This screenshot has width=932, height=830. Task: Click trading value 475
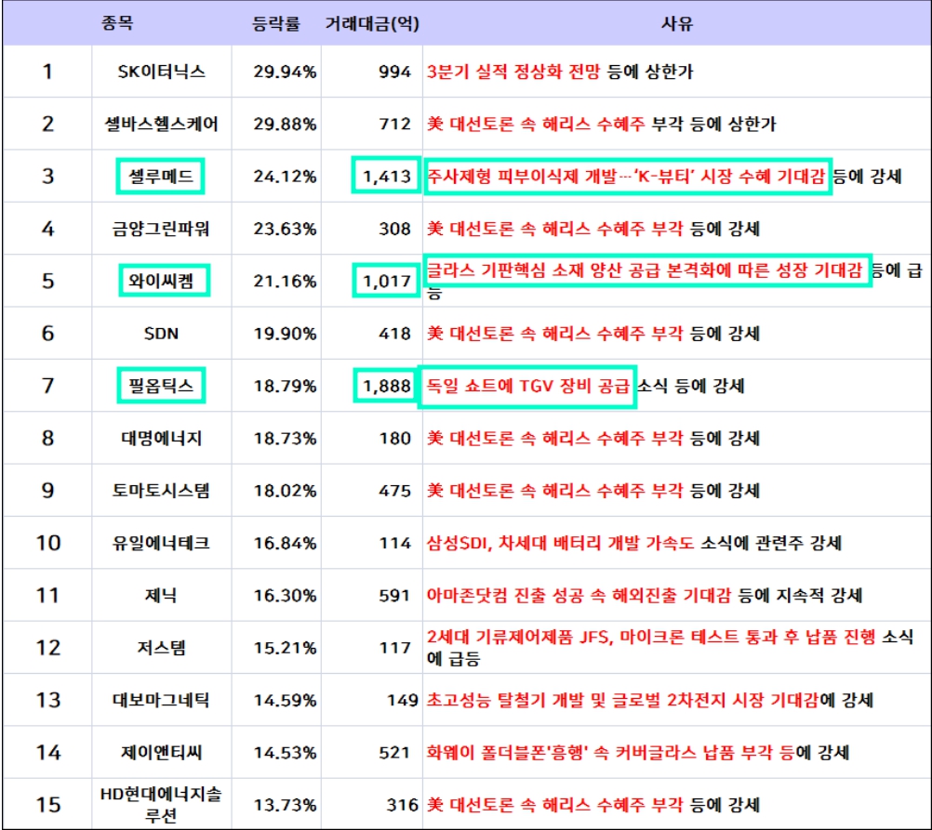tap(394, 491)
